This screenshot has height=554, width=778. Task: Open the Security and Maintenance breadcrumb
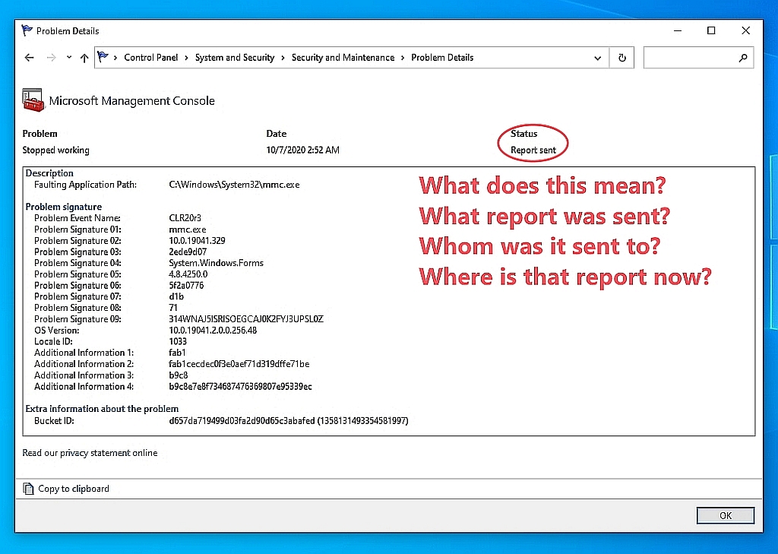click(x=343, y=58)
